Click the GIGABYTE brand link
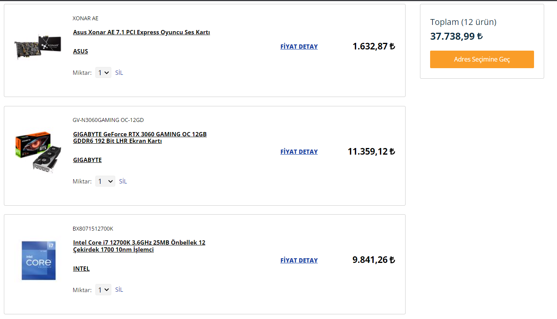Image resolution: width=557 pixels, height=319 pixels. tap(87, 160)
